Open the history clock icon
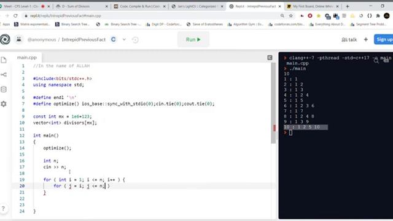The height and width of the screenshot is (221, 393). (135, 39)
